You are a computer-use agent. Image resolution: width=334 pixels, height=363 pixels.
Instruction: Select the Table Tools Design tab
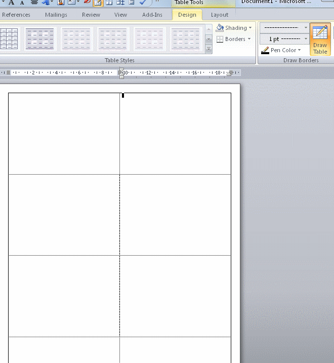[187, 15]
